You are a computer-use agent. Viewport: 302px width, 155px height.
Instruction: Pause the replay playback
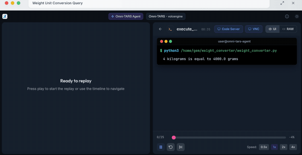[161, 147]
